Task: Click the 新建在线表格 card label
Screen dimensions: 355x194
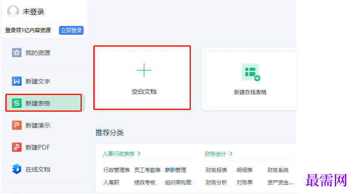Action: (250, 92)
